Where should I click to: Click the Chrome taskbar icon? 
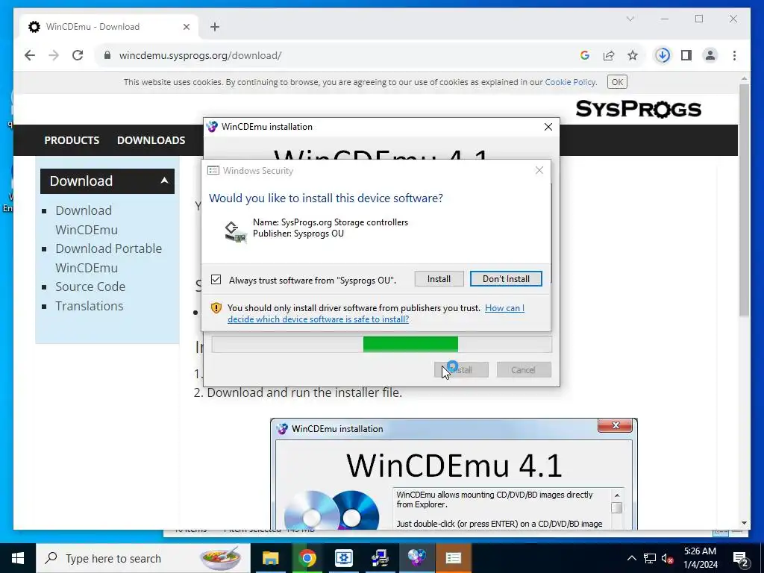307,558
